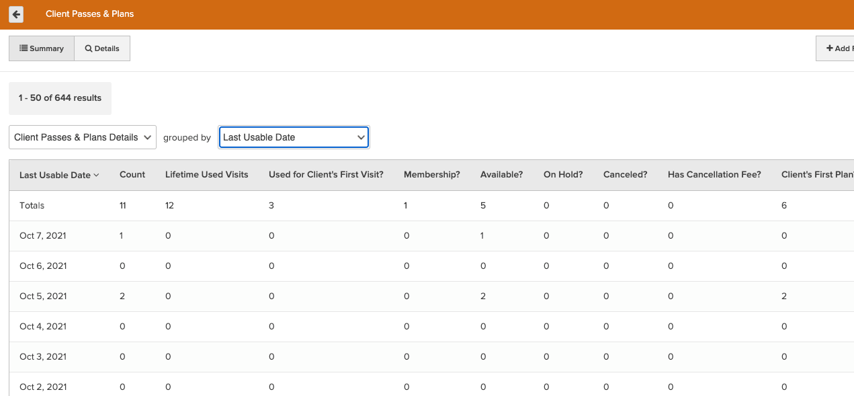The image size is (854, 396).
Task: Open the grouped by Last Usable Date dropdown
Action: coord(294,137)
